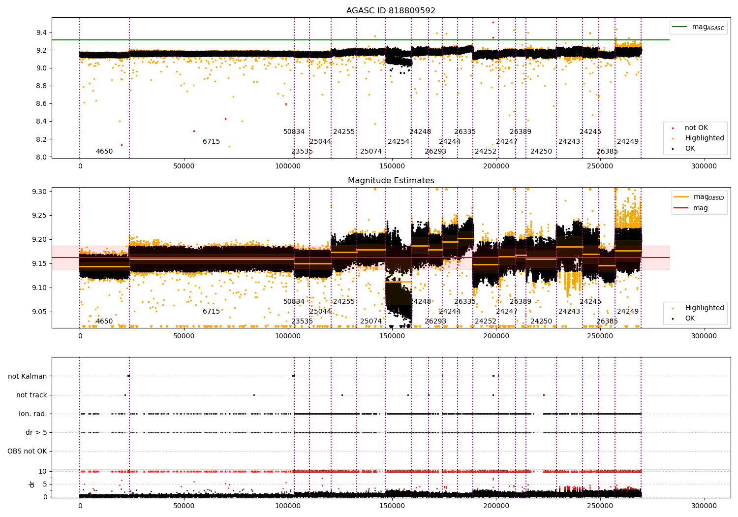Click the y-axis tick '9.05'

39,312
